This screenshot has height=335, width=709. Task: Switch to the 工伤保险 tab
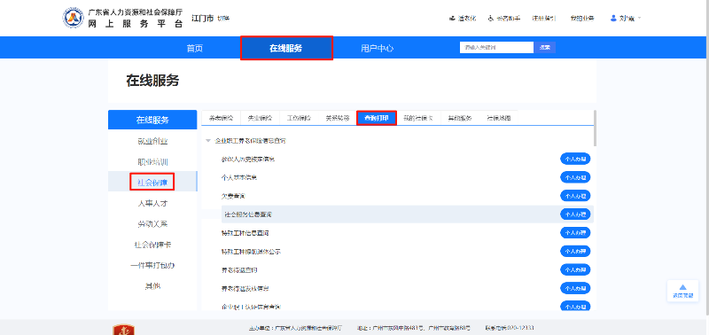pyautogui.click(x=299, y=118)
